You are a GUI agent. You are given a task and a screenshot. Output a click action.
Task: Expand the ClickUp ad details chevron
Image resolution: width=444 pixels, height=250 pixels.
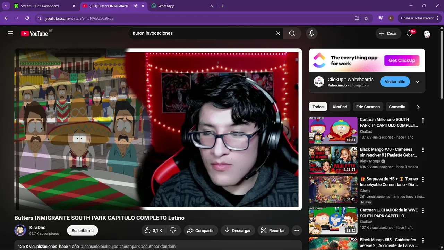pos(417,82)
